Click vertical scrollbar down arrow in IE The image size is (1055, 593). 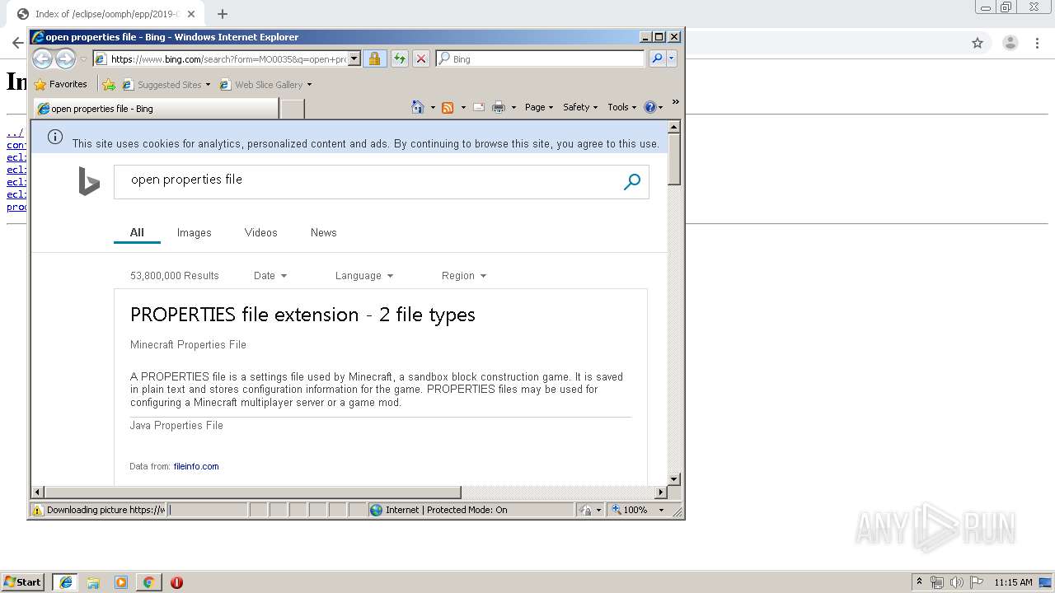point(673,479)
